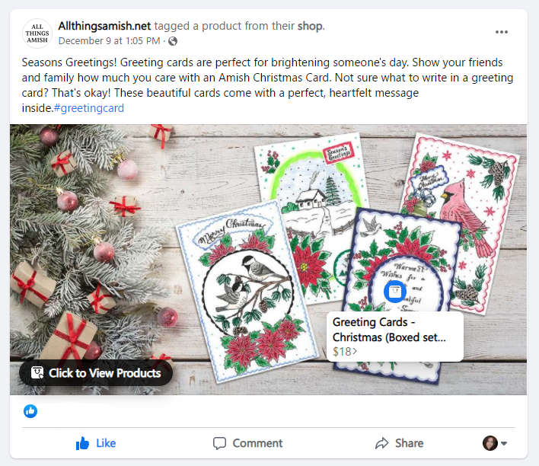The height and width of the screenshot is (466, 539).
Task: Open the Greeting Cards - Christmas product card
Action: pos(394,337)
